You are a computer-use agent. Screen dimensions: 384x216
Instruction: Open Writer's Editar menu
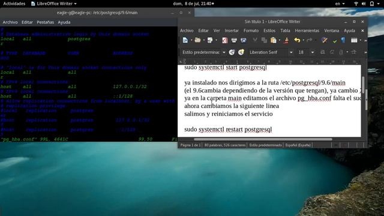[203, 31]
